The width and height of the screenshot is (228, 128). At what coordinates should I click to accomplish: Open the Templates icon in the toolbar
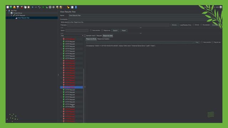pos(11,7)
